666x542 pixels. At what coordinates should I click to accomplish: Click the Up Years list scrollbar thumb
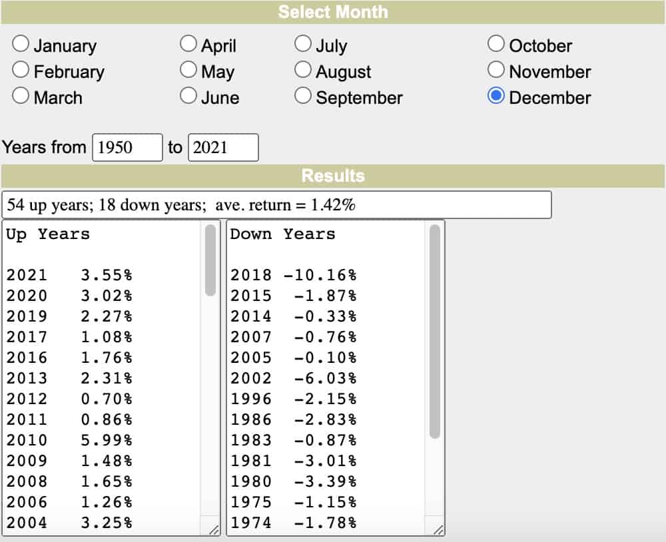click(210, 260)
